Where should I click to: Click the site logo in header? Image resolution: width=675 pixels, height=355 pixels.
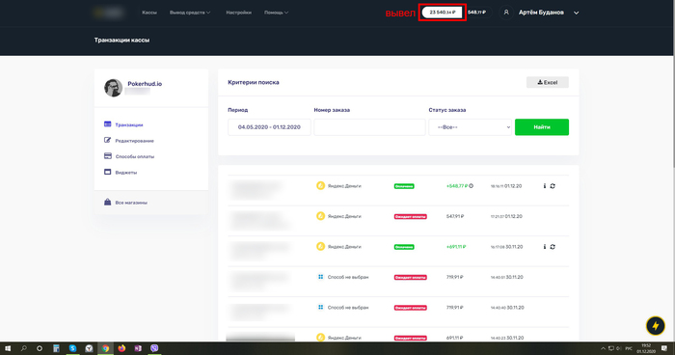(x=108, y=13)
